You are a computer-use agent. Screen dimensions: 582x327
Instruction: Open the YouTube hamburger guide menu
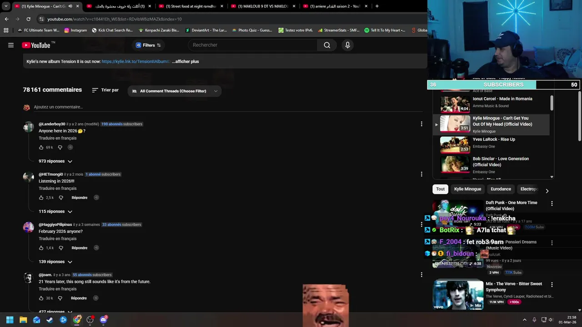(11, 45)
